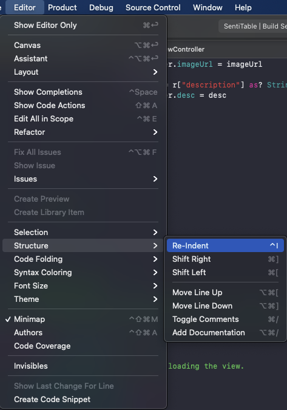Open the Debug menu
The height and width of the screenshot is (410, 287).
click(x=101, y=7)
